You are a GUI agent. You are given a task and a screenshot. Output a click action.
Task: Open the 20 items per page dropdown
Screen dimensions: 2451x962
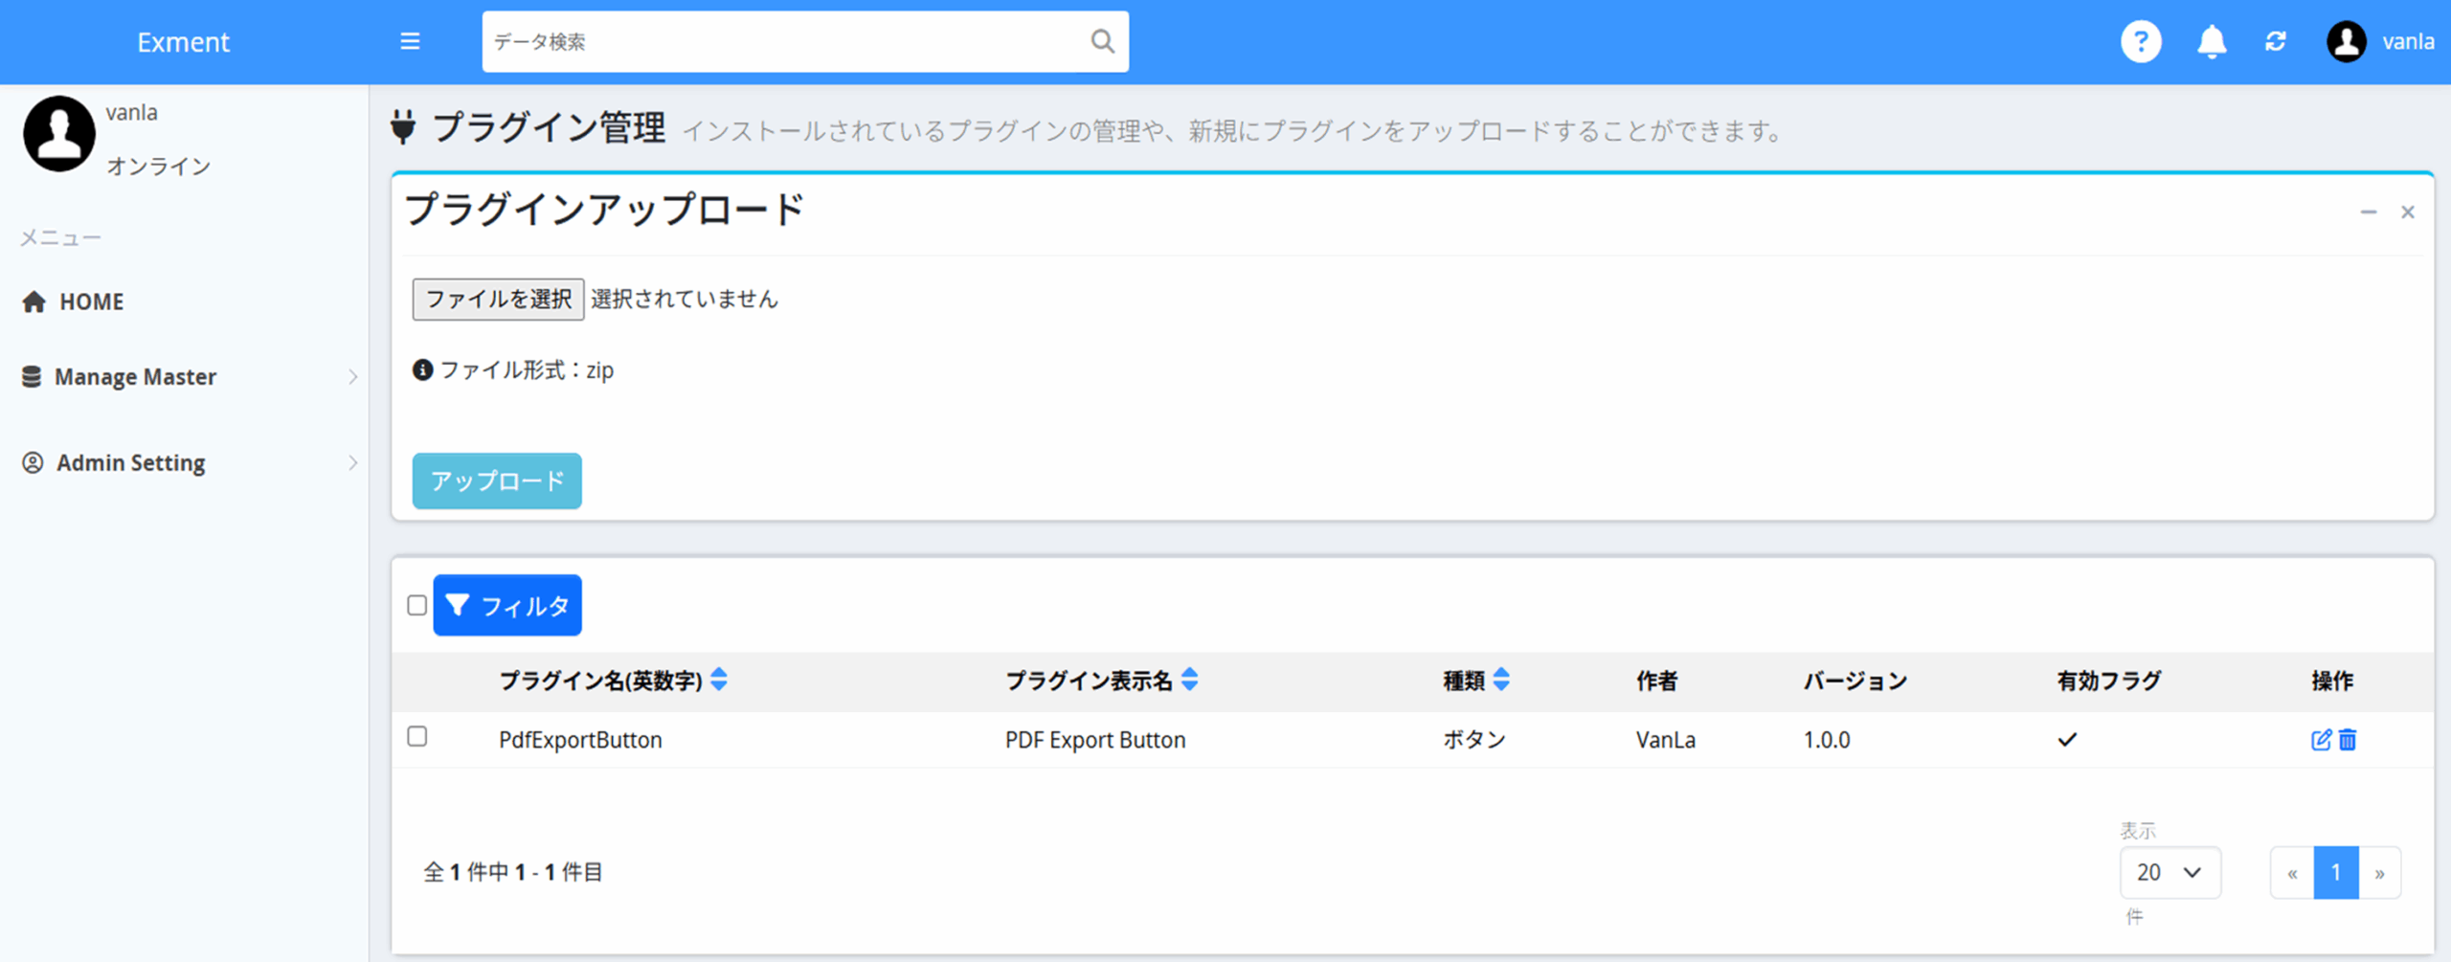click(x=2170, y=872)
